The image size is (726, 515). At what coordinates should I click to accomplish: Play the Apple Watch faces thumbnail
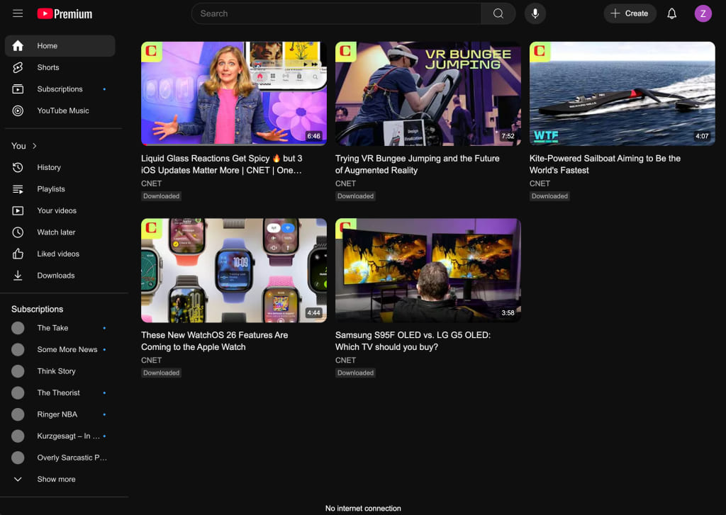click(234, 270)
